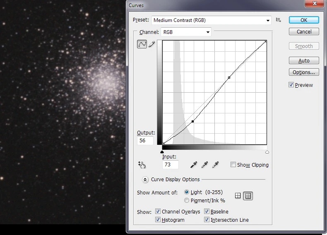Click the OK button
The height and width of the screenshot is (235, 327).
click(303, 20)
